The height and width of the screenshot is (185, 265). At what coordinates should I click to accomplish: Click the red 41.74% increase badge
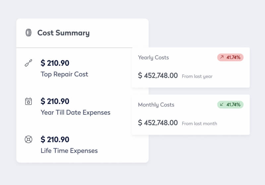pos(231,57)
